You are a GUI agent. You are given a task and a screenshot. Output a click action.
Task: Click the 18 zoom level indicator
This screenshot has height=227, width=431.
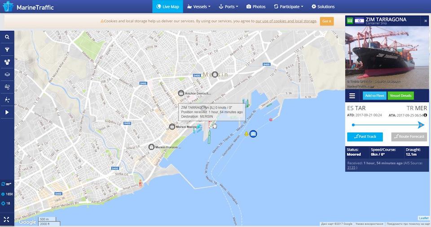point(6,203)
